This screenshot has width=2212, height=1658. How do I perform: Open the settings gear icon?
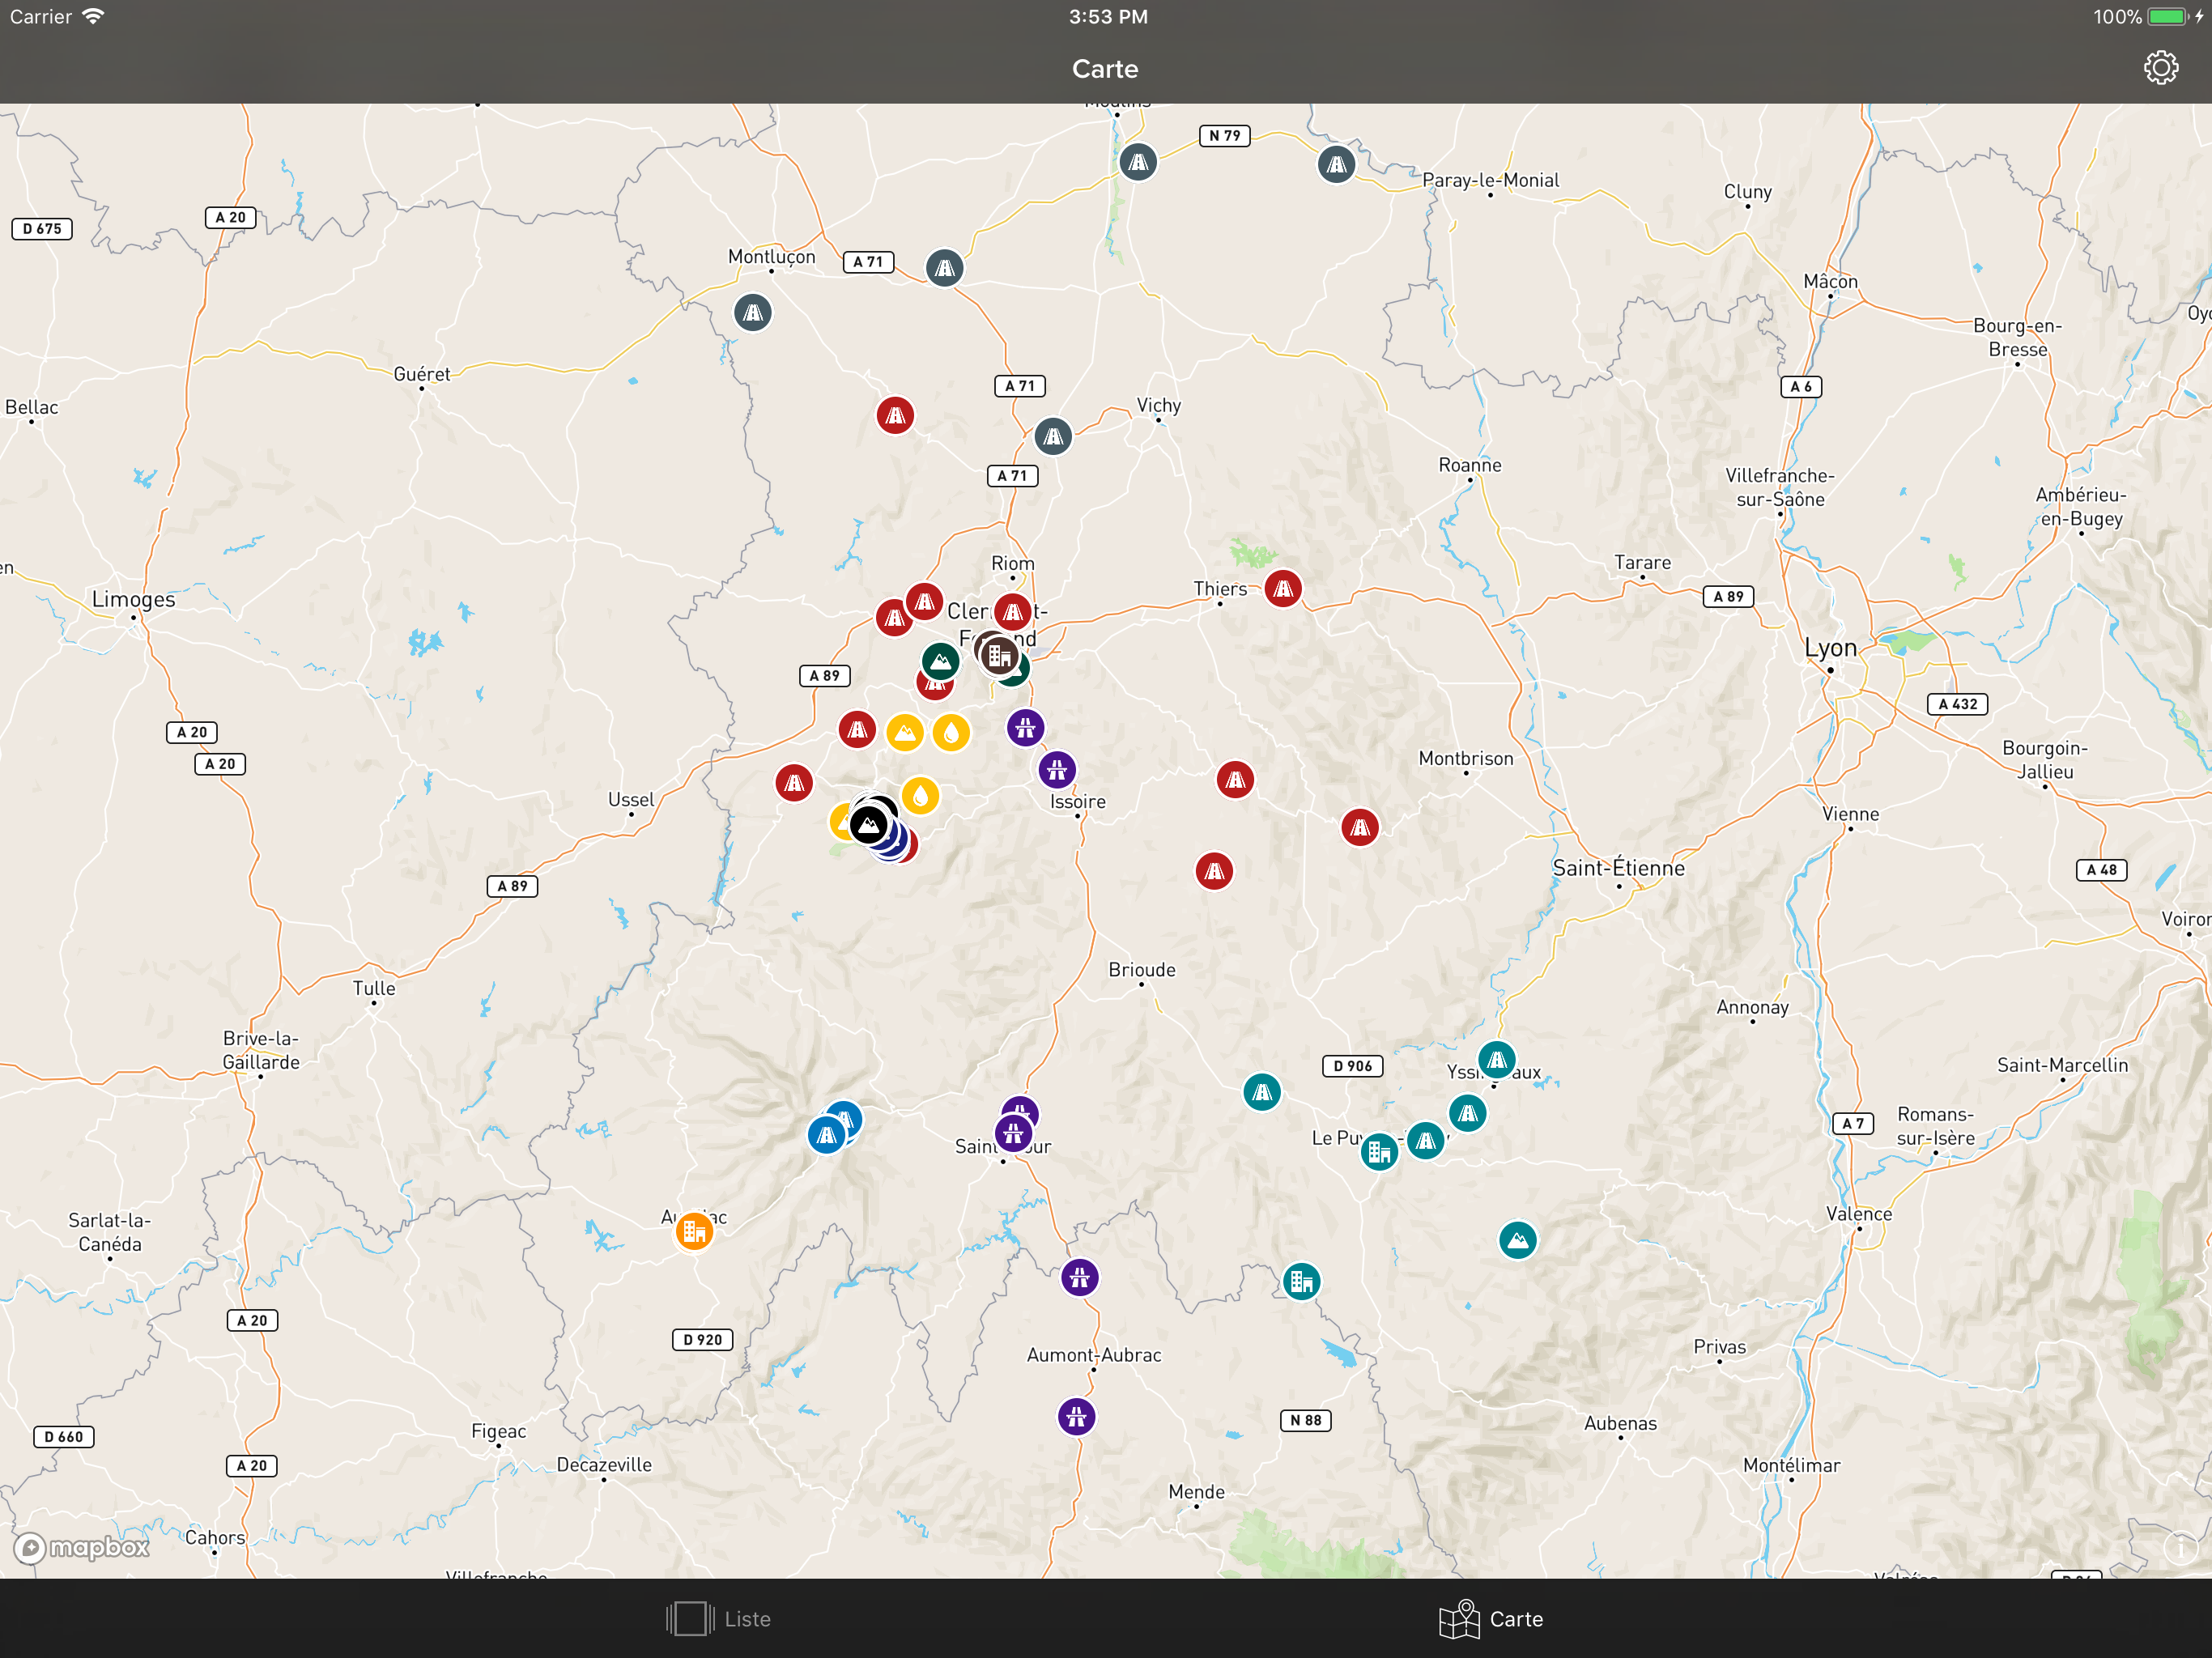(x=2160, y=68)
